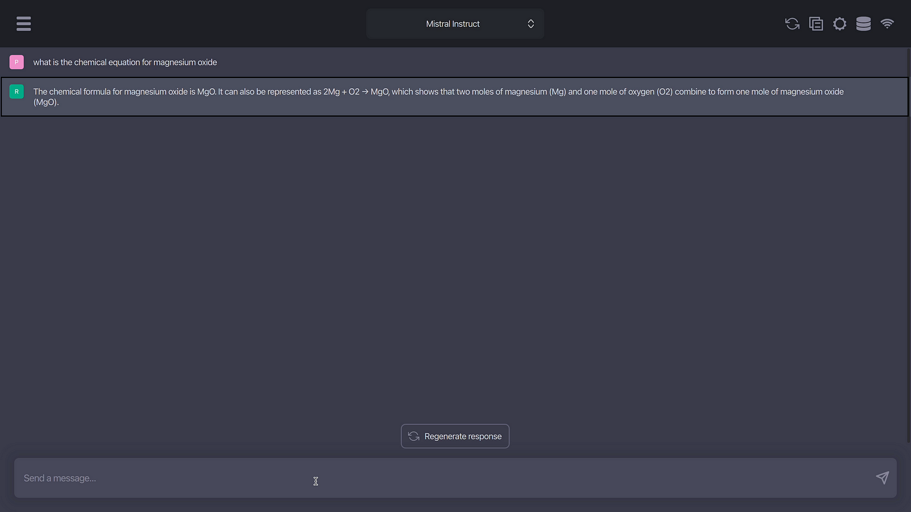This screenshot has height=512, width=911.
Task: Focus the Send a message input field
Action: [x=444, y=478]
